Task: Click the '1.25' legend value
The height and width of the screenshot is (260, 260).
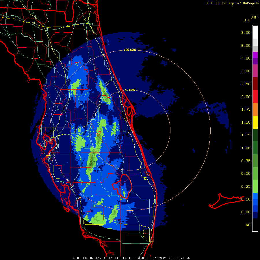Action: 246,135
